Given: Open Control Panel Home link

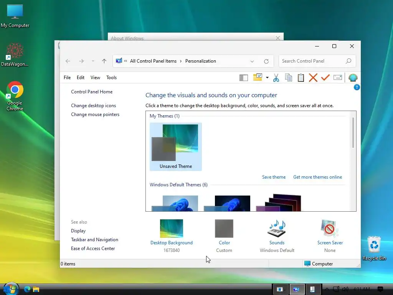Looking at the screenshot, I should (92, 92).
